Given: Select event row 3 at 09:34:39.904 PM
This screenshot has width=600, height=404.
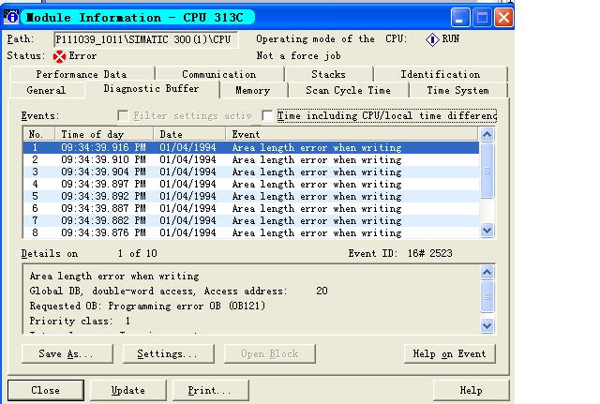Looking at the screenshot, I should [251, 172].
